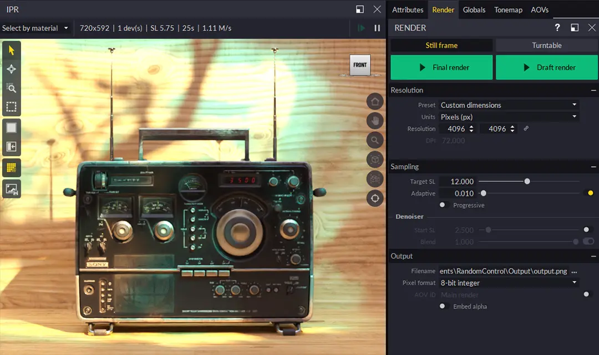Click the home view icon above the viewport
This screenshot has height=355, width=599.
tap(375, 101)
